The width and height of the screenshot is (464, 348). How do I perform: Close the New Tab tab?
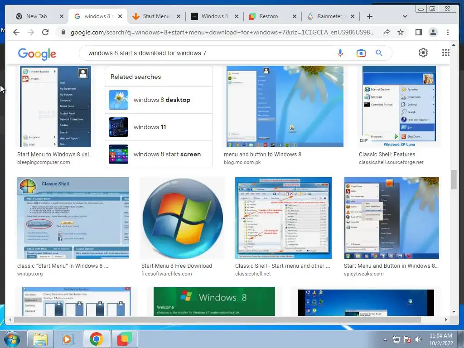(x=62, y=16)
